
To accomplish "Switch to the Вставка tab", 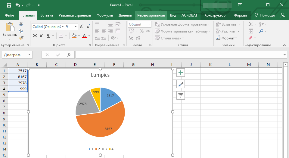I will click(47, 15).
